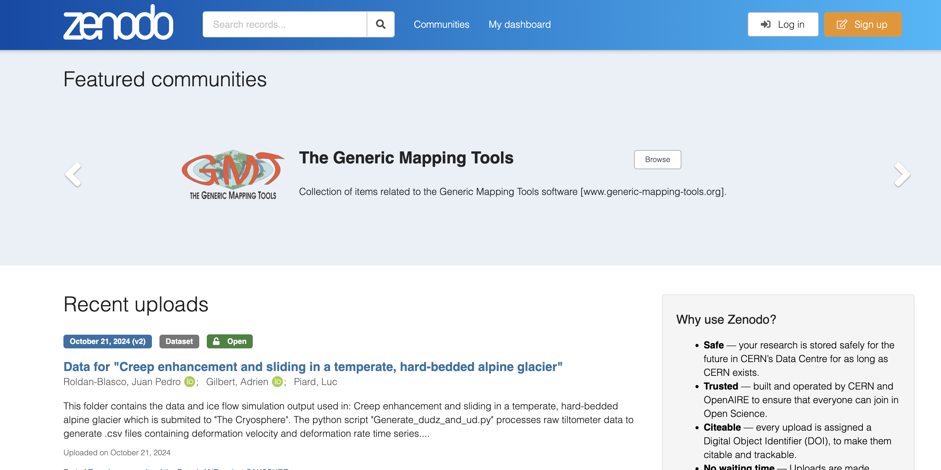Show previous featured community slide
This screenshot has height=470, width=941.
coord(73,174)
